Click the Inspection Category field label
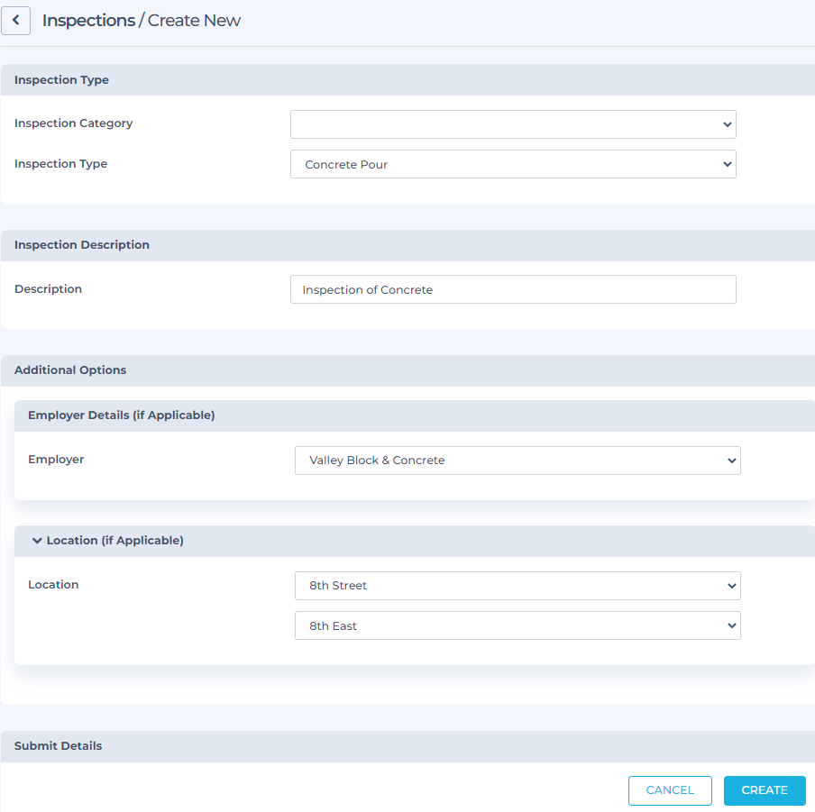 73,123
